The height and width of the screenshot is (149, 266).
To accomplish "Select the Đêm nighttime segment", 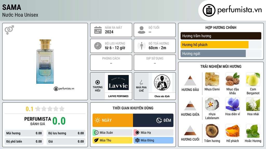I will click(x=153, y=120).
